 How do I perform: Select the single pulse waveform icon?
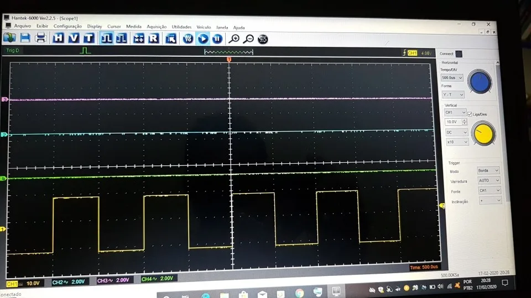106,38
